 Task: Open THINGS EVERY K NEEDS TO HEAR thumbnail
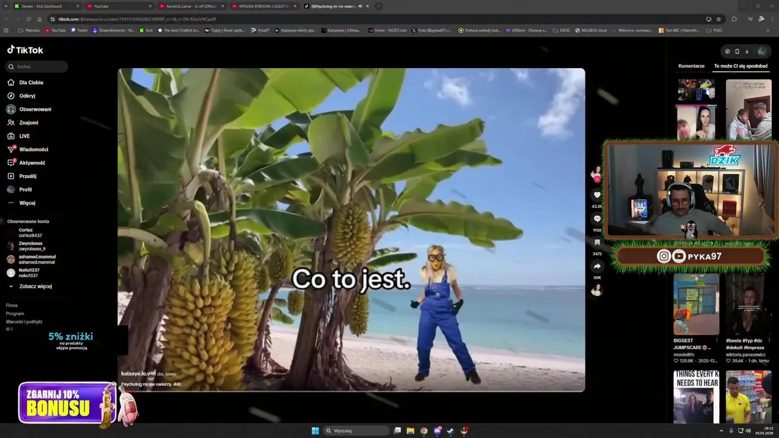click(696, 396)
